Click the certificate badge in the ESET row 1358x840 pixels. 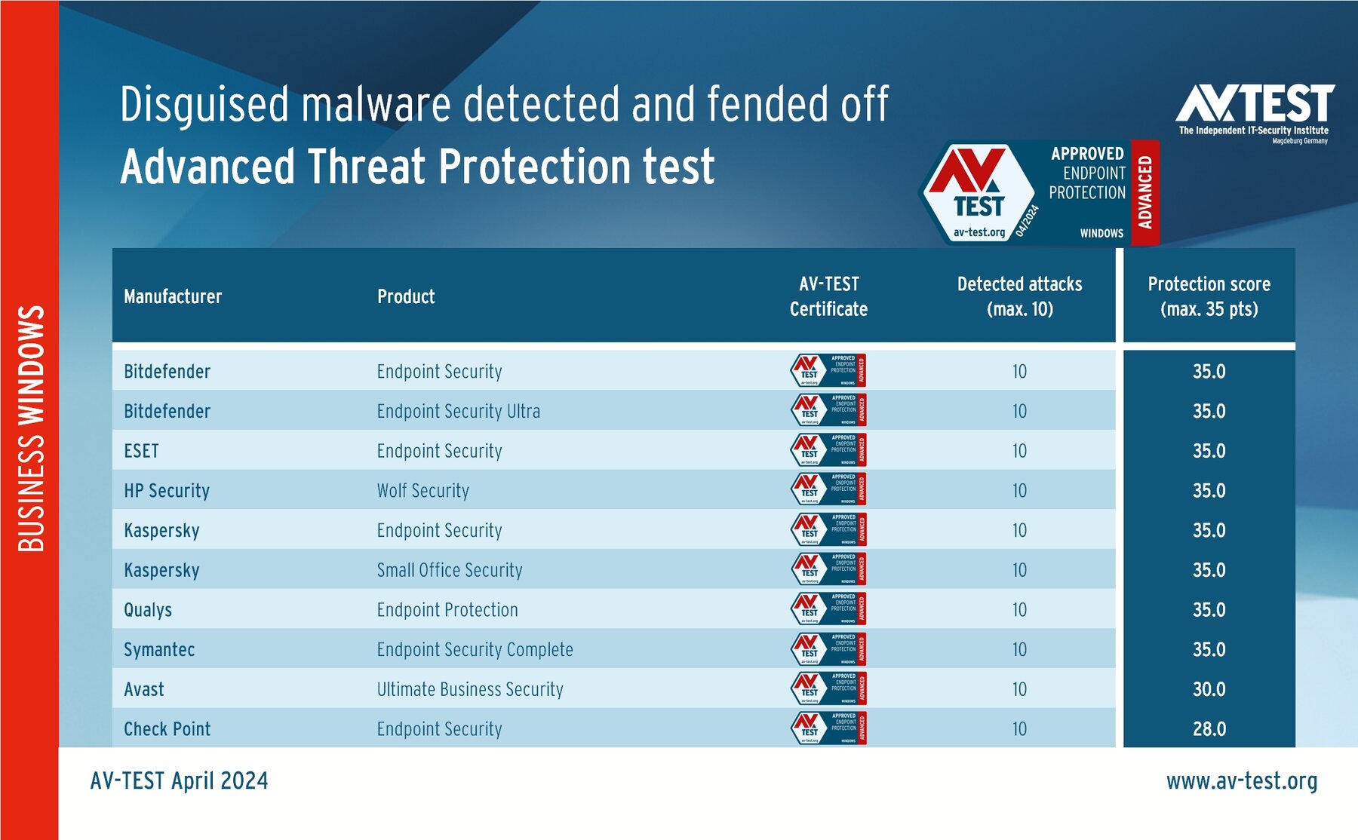point(828,450)
